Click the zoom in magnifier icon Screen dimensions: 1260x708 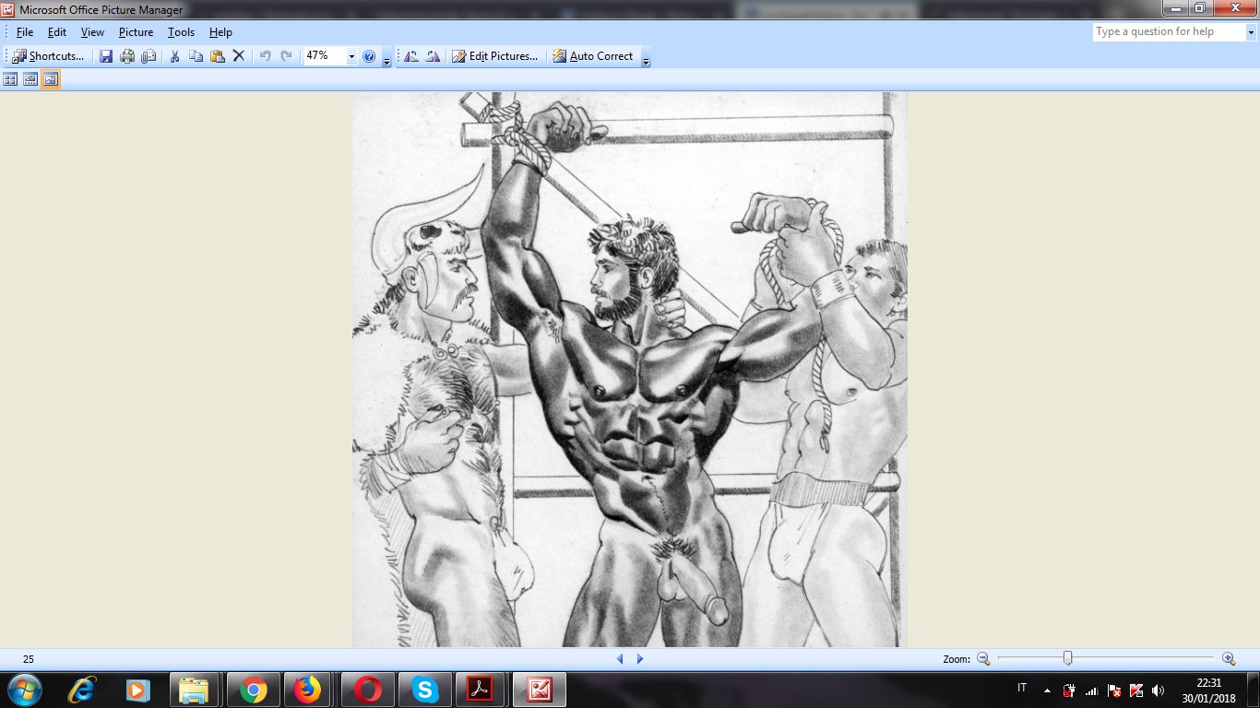1229,659
